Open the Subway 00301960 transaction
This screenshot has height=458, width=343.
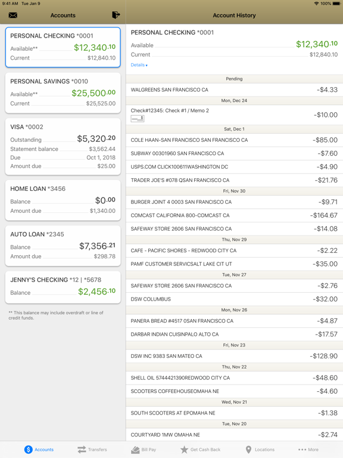[x=235, y=153]
